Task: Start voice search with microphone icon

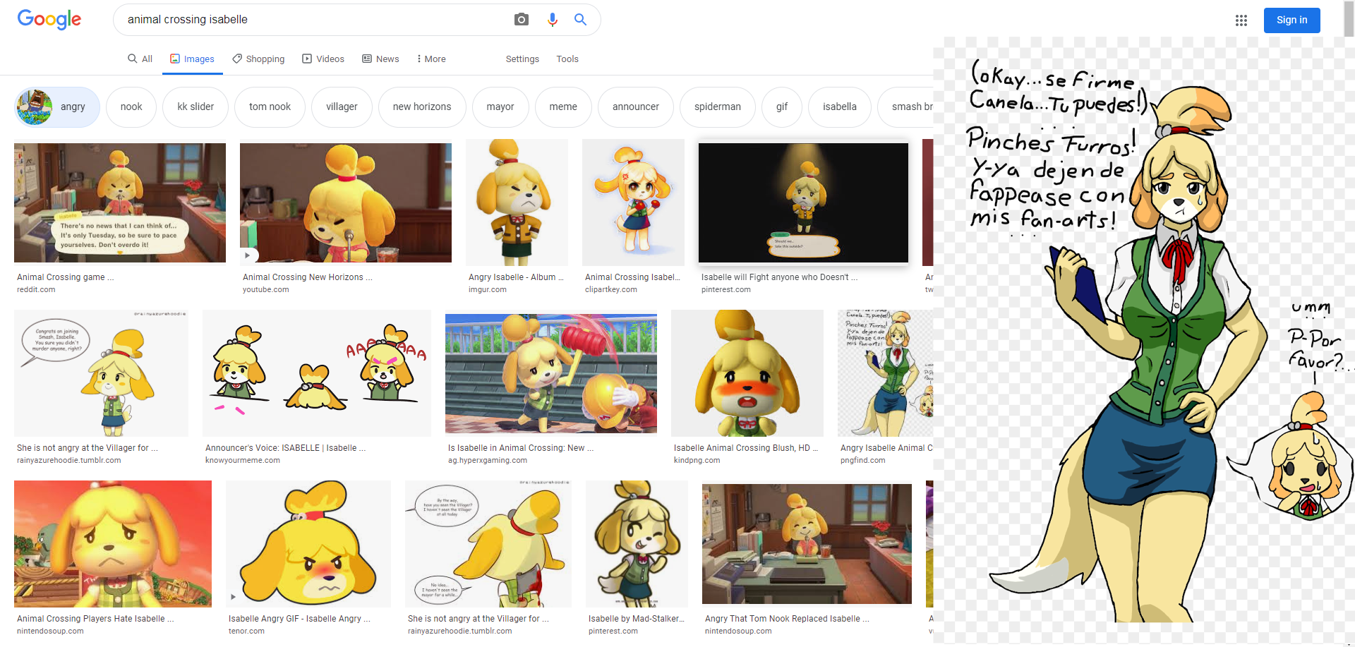Action: (x=553, y=20)
